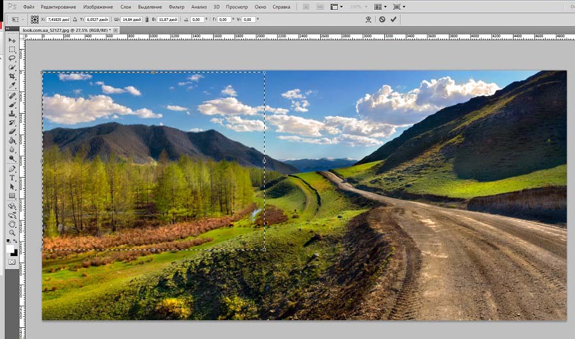Viewport: 575px width, 339px height.
Task: Click the height (В) input field
Action: pyautogui.click(x=167, y=20)
